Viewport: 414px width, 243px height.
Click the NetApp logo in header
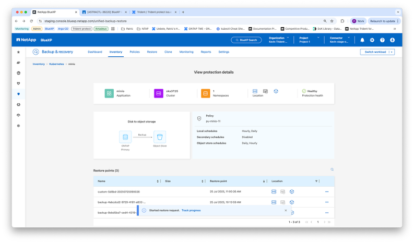tap(26, 40)
